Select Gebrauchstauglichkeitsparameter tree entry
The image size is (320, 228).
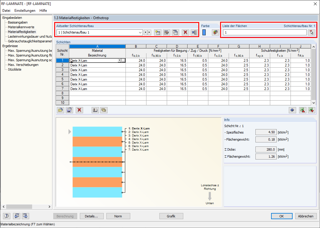click(30, 41)
